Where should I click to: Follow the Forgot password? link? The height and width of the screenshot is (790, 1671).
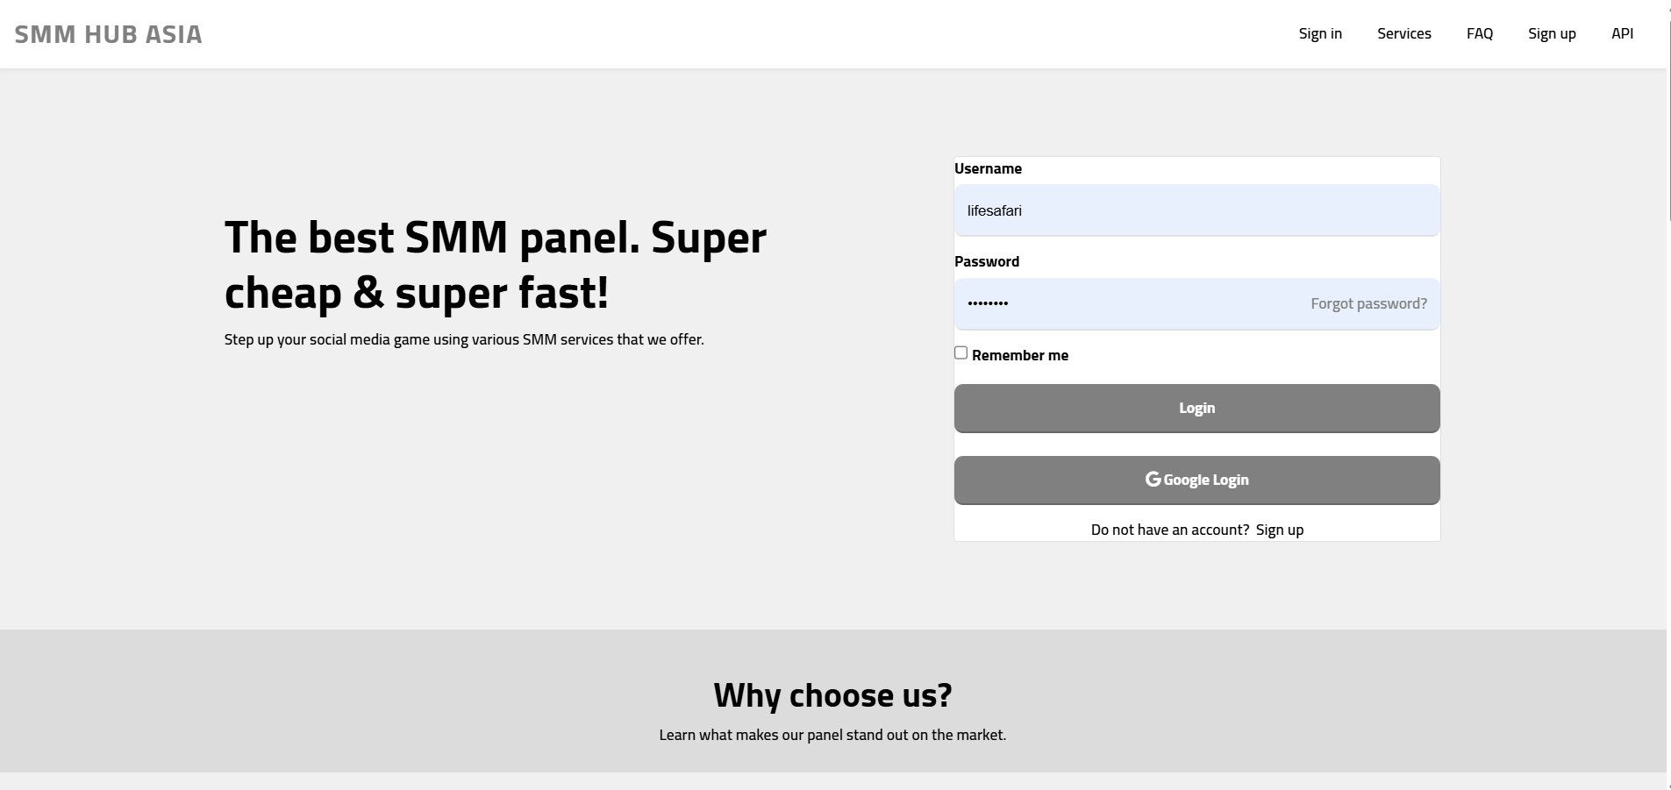(1368, 303)
